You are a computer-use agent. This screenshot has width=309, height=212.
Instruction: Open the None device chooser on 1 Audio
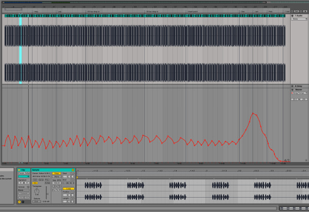pos(299,19)
